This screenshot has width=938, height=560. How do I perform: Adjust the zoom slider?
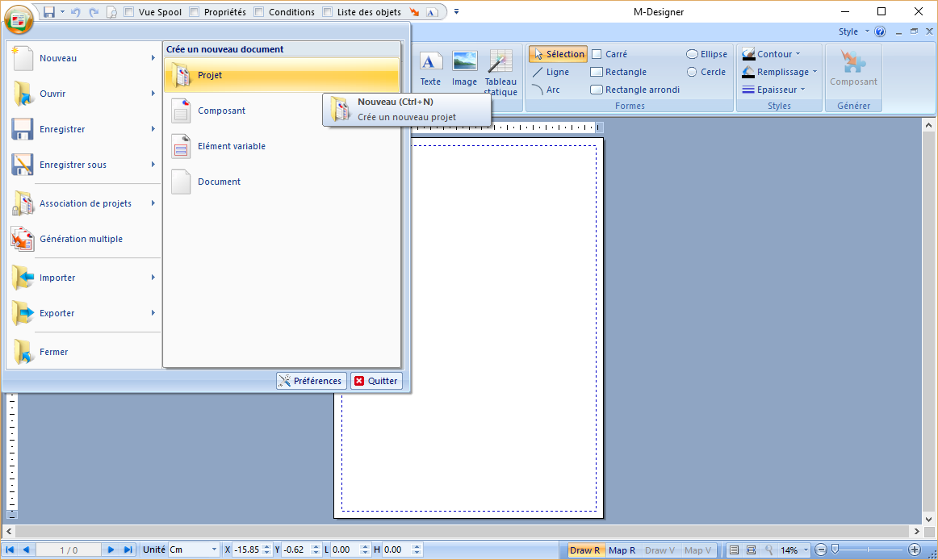click(835, 550)
